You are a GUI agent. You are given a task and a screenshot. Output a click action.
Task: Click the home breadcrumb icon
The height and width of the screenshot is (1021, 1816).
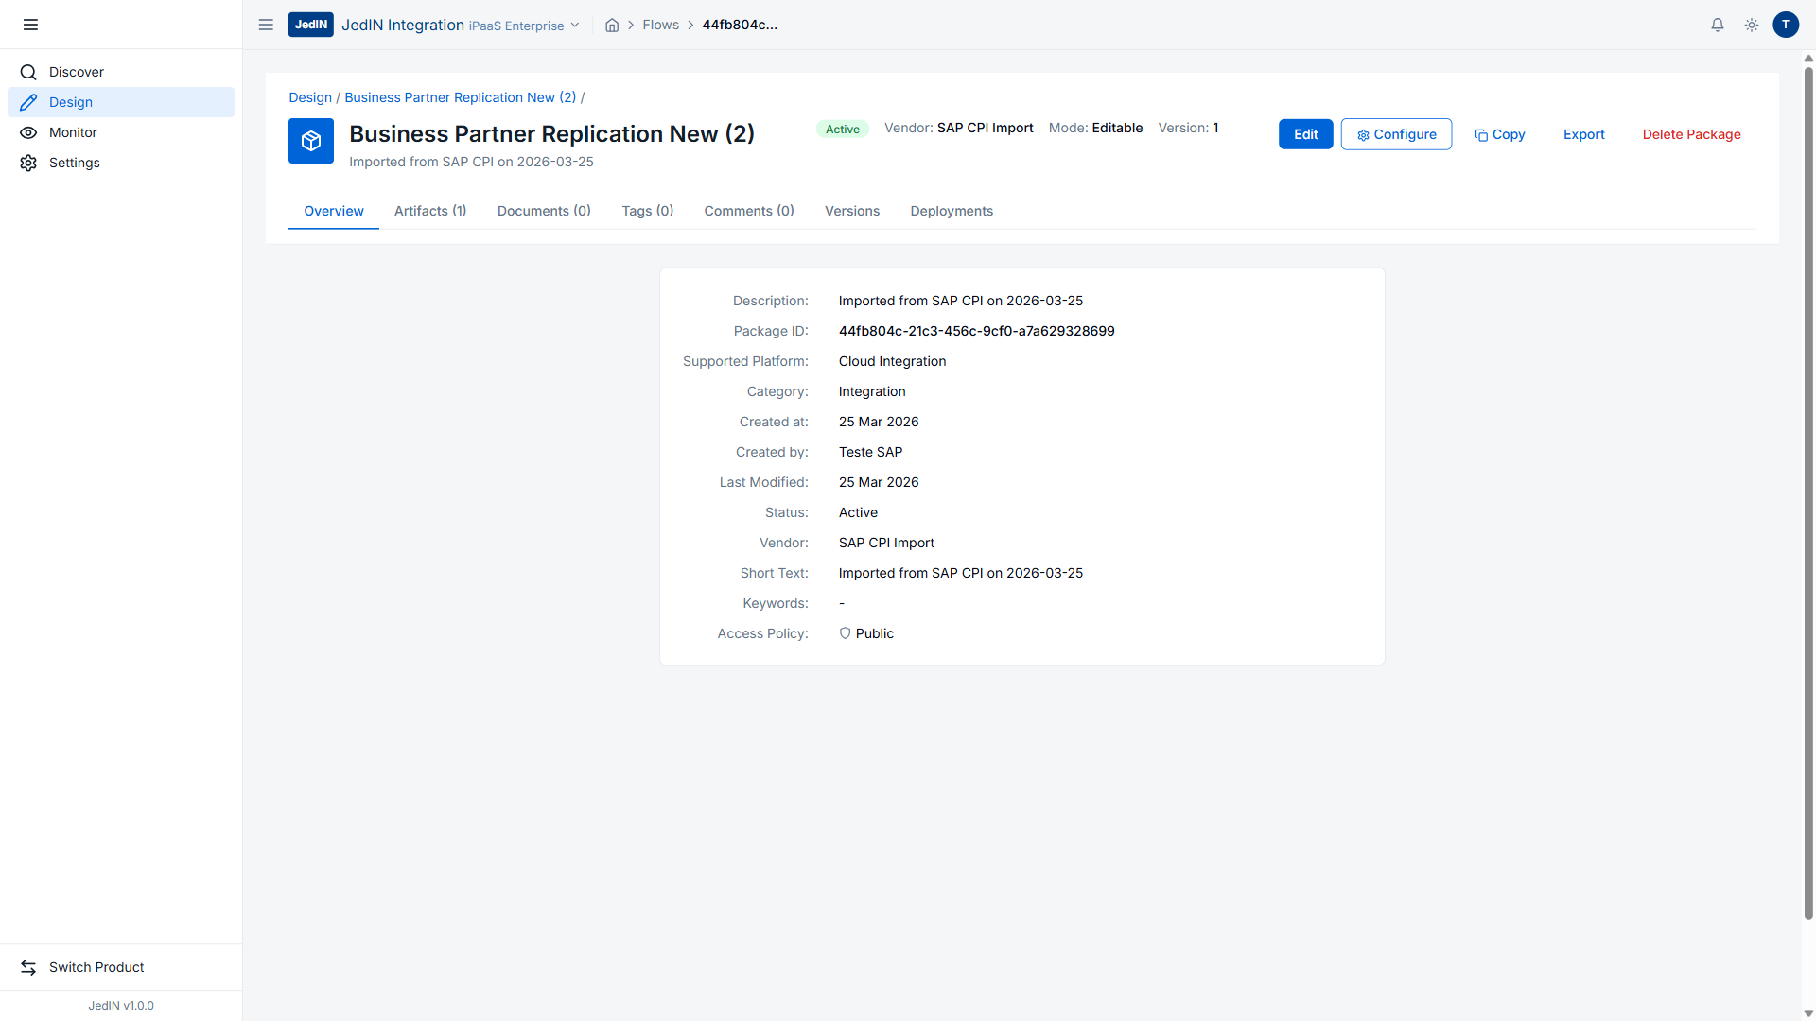pos(612,26)
